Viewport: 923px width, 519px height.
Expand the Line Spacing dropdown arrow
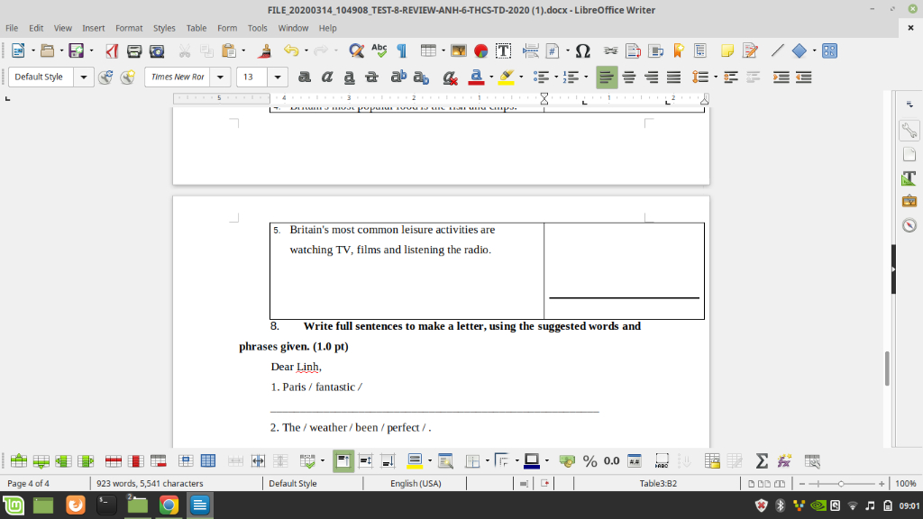point(715,77)
